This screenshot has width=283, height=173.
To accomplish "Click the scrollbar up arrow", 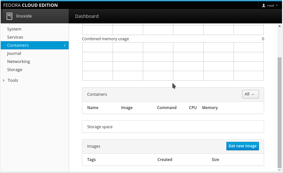I will pyautogui.click(x=279, y=26).
